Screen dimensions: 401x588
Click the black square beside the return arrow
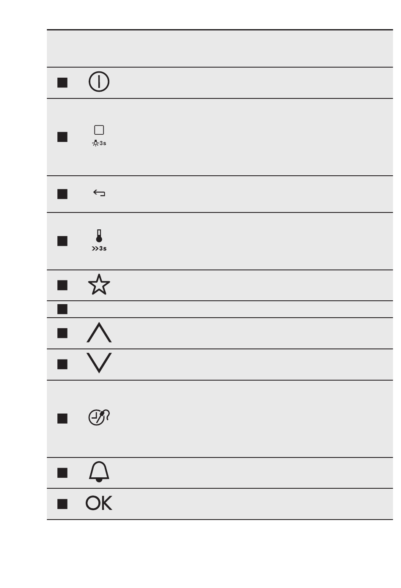62,194
